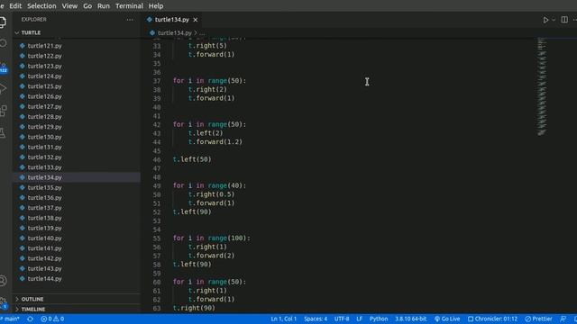Open turtle125.py in the explorer
Screen dimensions: 577x324
77,86
